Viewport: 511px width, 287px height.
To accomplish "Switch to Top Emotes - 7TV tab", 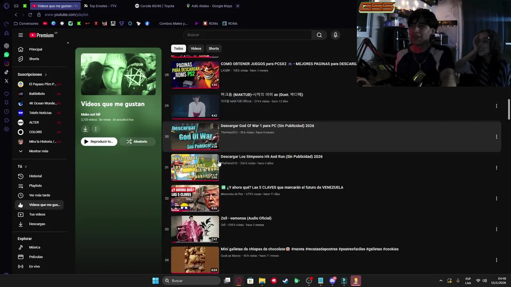I will click(103, 6).
